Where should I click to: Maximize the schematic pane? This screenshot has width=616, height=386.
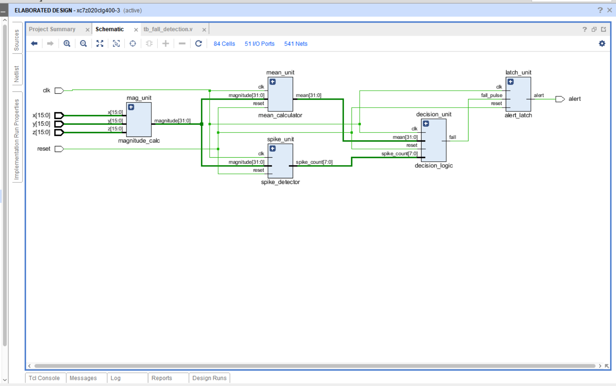[x=604, y=29]
